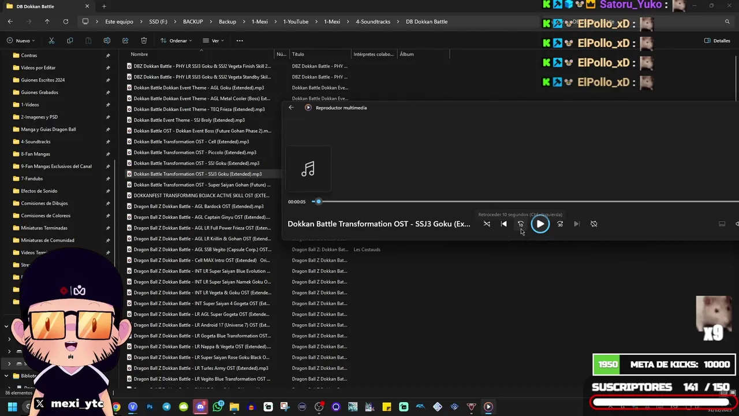
Task: Copy the selected file via toolbar icon
Action: (70, 40)
